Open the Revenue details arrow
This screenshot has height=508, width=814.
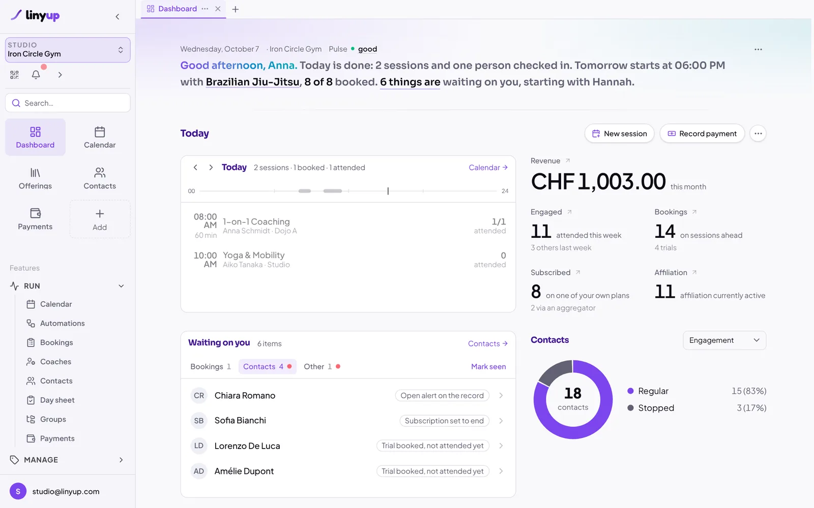[568, 161]
